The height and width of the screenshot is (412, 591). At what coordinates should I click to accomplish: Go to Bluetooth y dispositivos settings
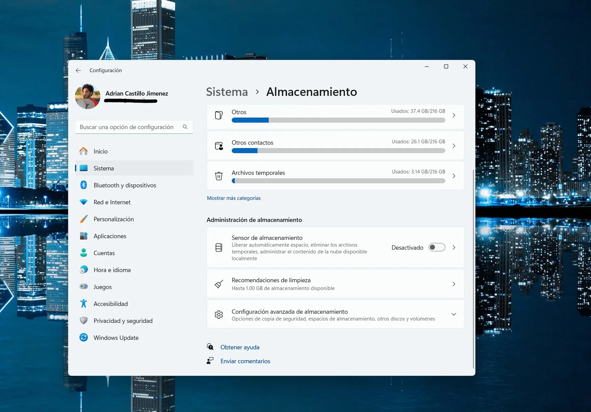point(134,185)
